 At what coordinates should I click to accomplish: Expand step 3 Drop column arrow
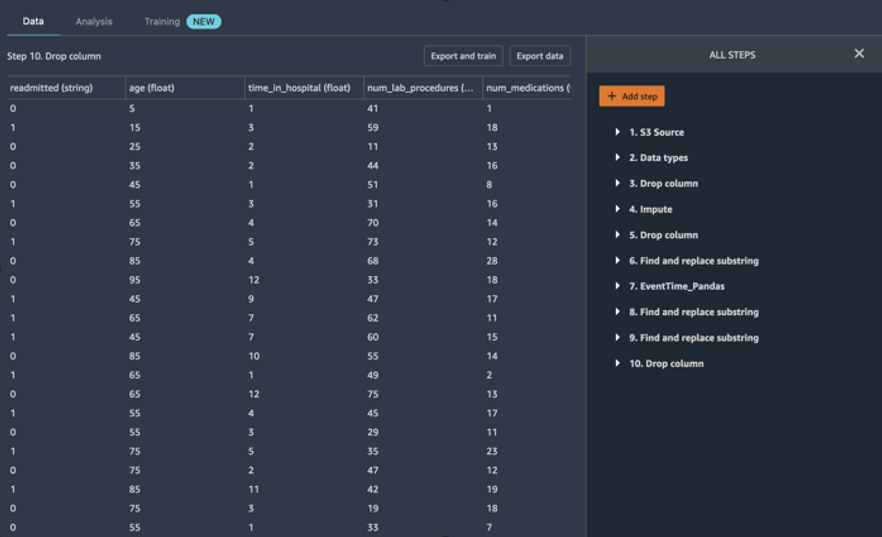617,183
